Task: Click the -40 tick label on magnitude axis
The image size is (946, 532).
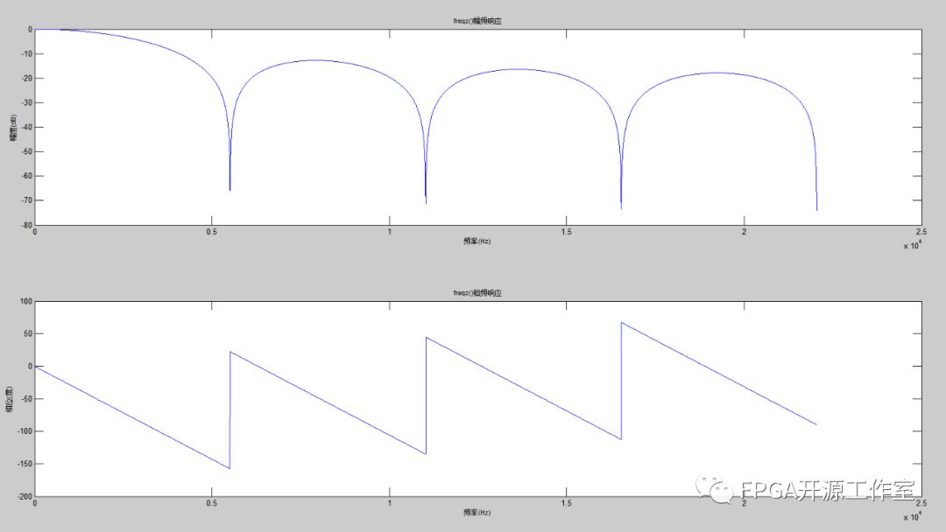Action: [x=25, y=127]
